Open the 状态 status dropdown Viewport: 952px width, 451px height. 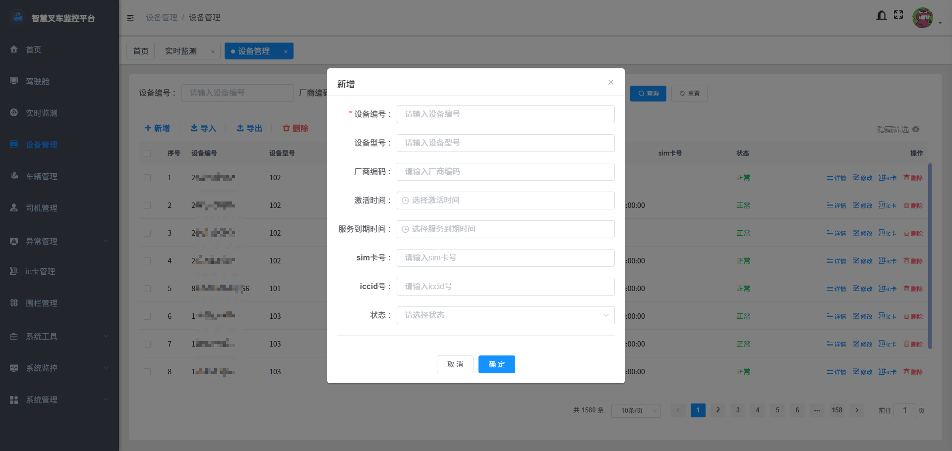tap(505, 315)
